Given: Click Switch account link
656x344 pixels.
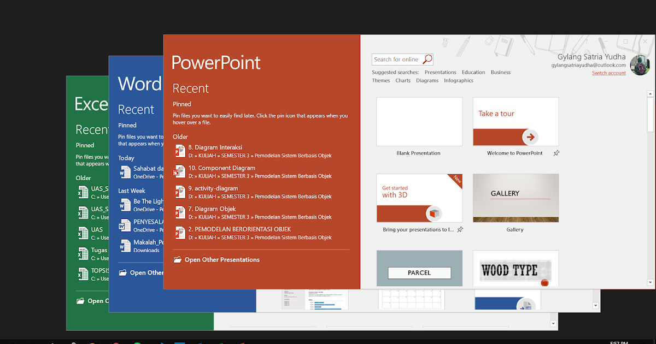Looking at the screenshot, I should click(x=609, y=73).
